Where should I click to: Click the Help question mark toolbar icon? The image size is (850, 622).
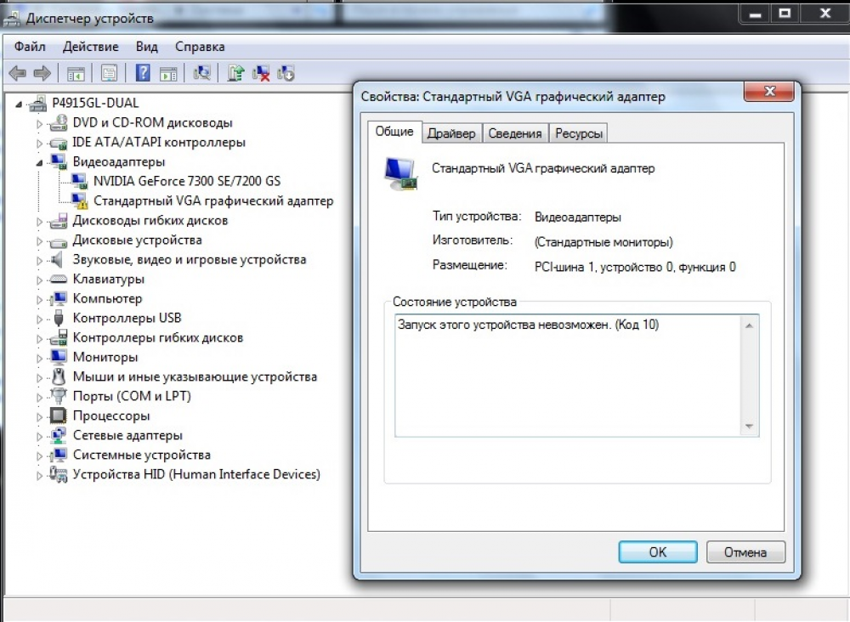[143, 73]
